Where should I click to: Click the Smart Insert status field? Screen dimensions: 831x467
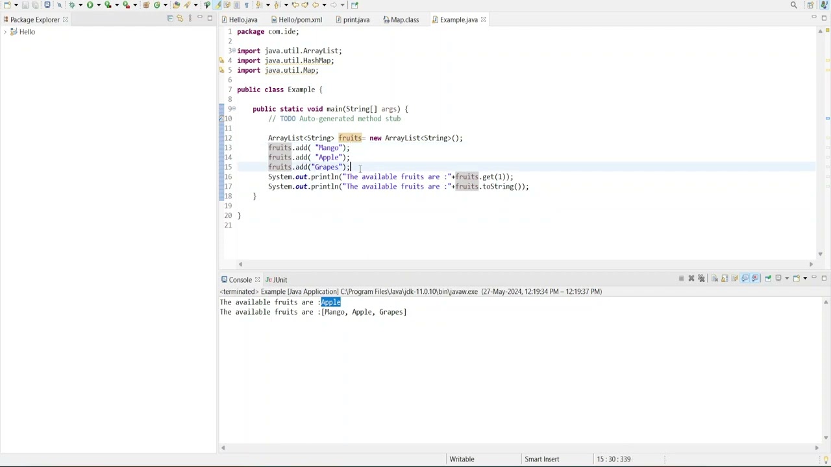[541, 459]
